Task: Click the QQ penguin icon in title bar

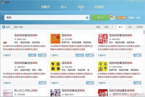Action: pos(2,2)
